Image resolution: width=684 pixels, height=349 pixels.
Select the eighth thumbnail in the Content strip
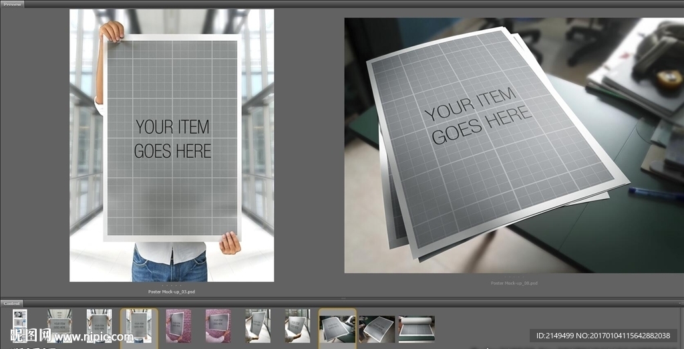pos(297,326)
